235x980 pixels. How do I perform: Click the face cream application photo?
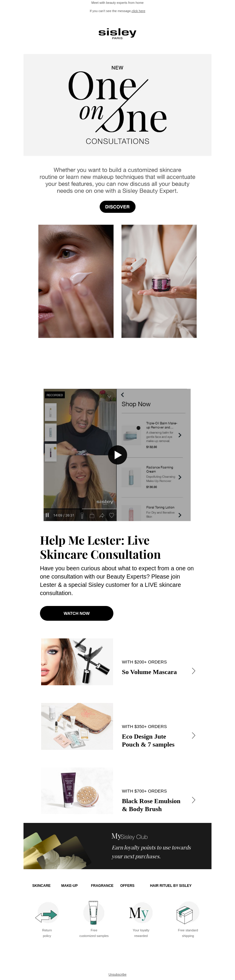click(76, 281)
